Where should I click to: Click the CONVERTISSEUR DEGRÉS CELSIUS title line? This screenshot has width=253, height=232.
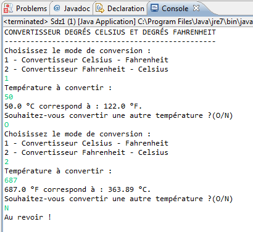pyautogui.click(x=110, y=32)
